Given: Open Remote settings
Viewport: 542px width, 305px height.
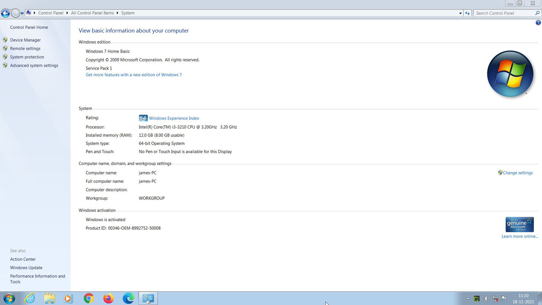Looking at the screenshot, I should pyautogui.click(x=25, y=49).
